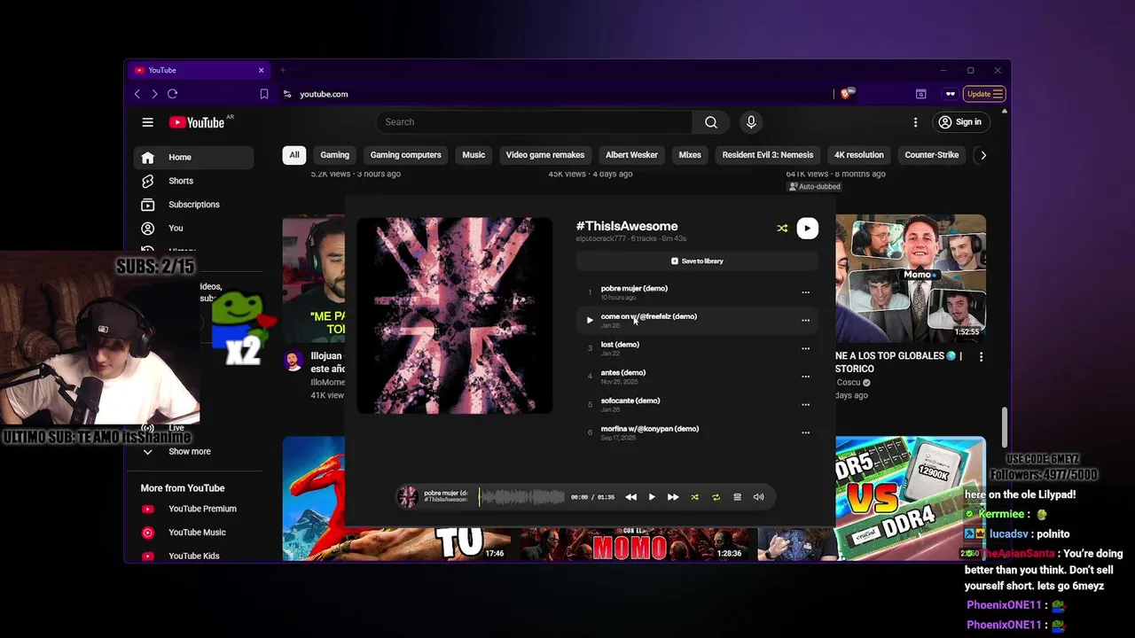Open options for 'lost (demo)' track

[x=805, y=348]
